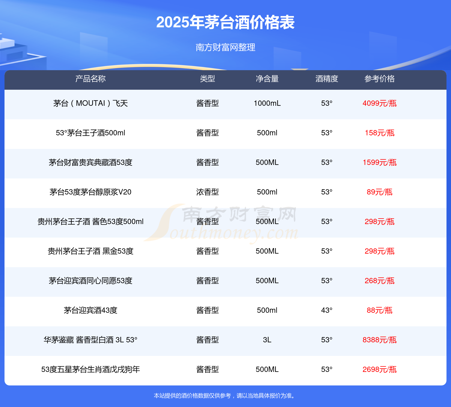Click the price "2698元/瓶"
The height and width of the screenshot is (407, 451).
click(x=380, y=369)
